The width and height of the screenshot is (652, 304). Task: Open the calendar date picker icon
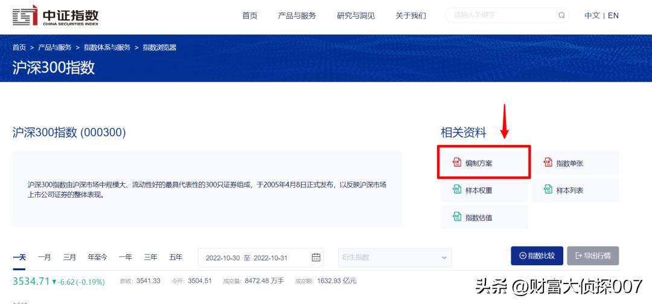(x=316, y=257)
